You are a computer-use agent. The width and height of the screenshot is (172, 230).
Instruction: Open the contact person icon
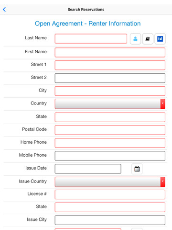[135, 39]
